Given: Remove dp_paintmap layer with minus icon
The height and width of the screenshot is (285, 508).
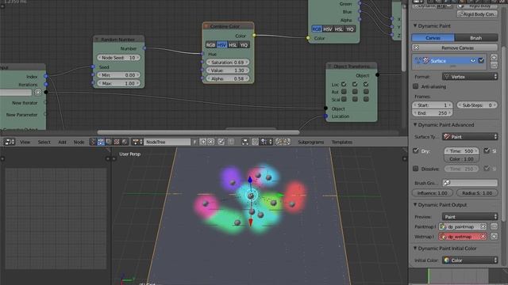Looking at the screenshot, I should (494, 227).
